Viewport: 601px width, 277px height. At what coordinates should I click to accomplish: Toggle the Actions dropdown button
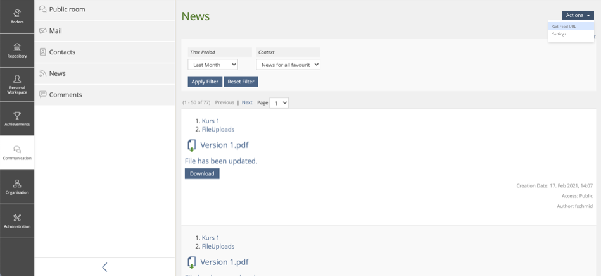(x=578, y=15)
